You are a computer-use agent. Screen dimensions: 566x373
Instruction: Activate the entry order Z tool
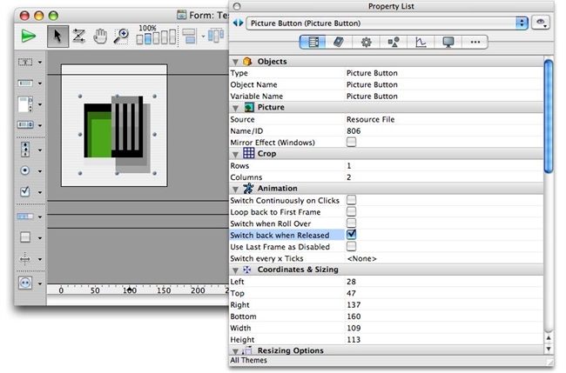click(77, 36)
